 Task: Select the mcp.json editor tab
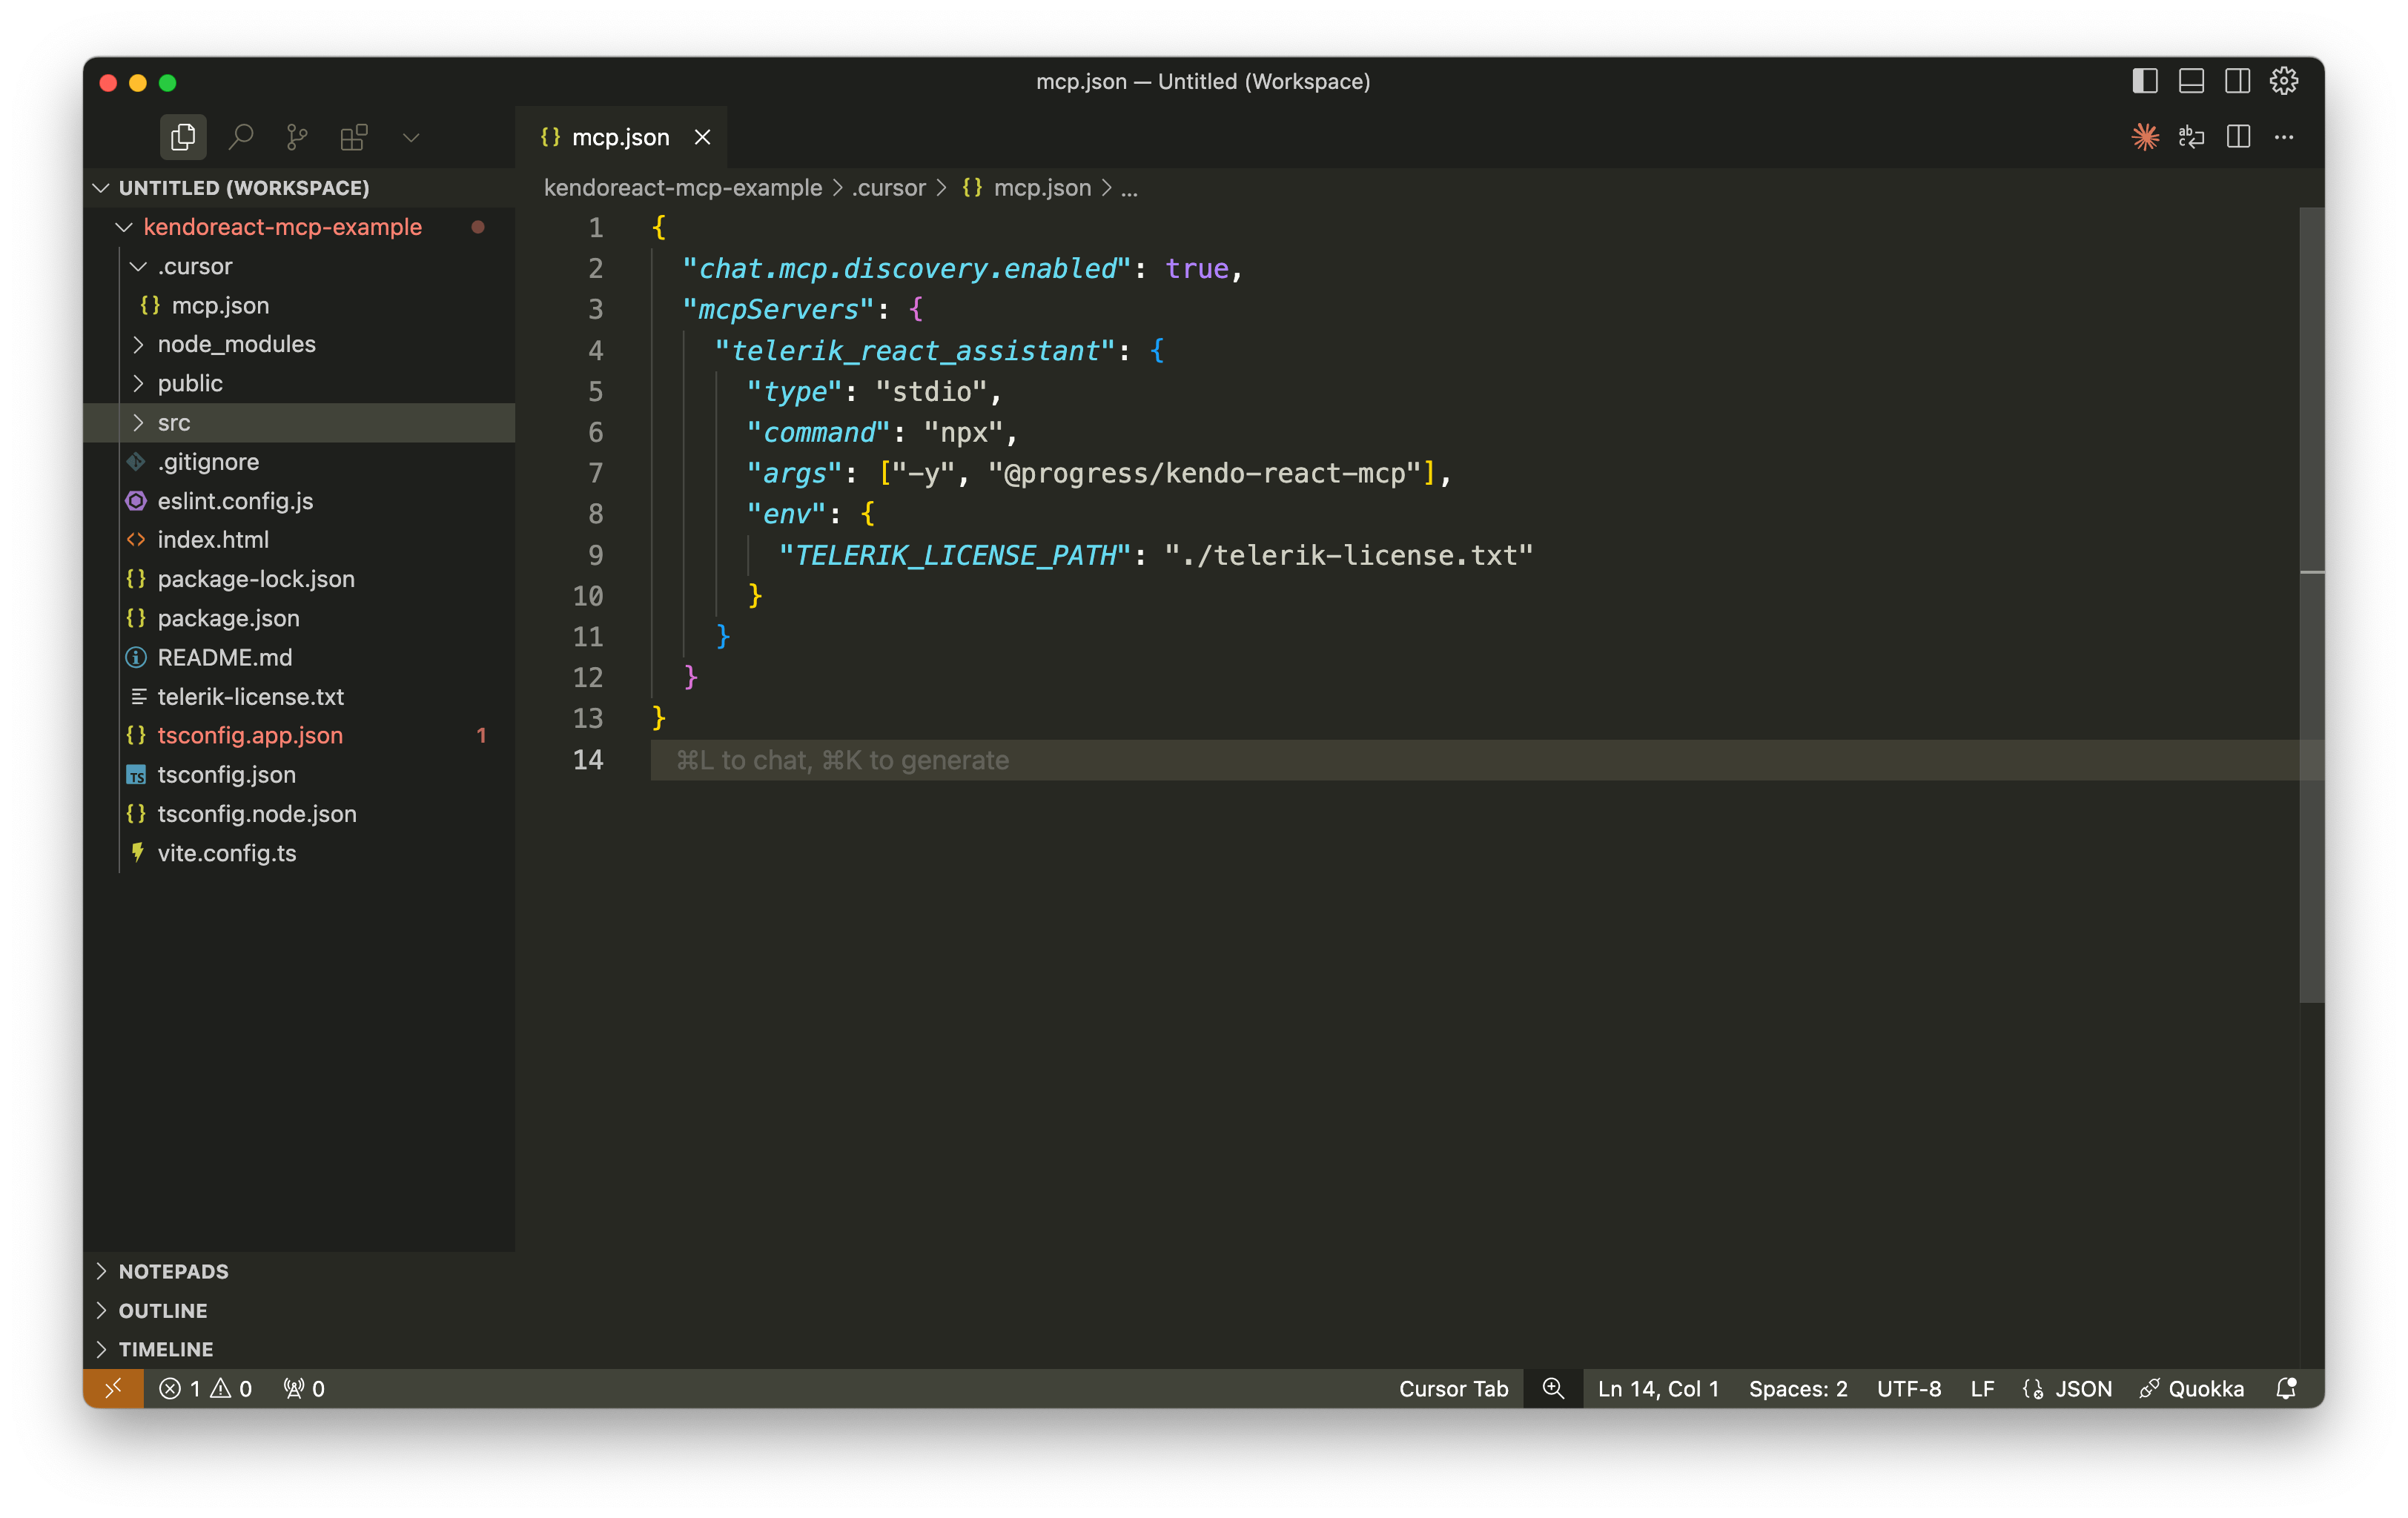[620, 137]
